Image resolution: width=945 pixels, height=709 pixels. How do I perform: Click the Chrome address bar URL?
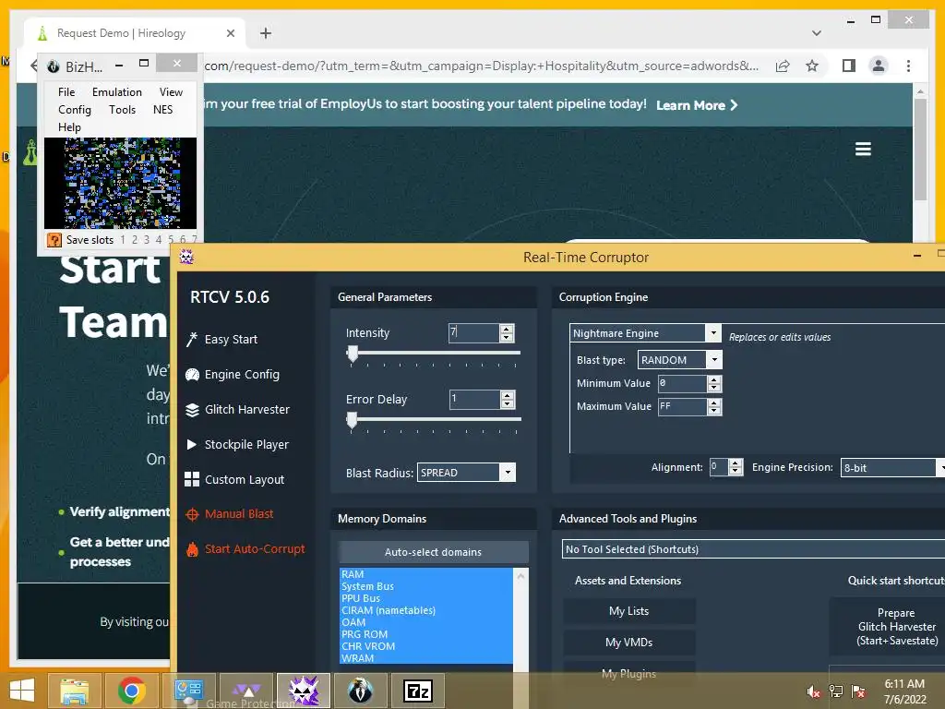[482, 66]
